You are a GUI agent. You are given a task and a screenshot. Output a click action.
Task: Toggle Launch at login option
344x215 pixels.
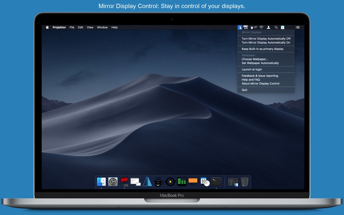coord(266,70)
